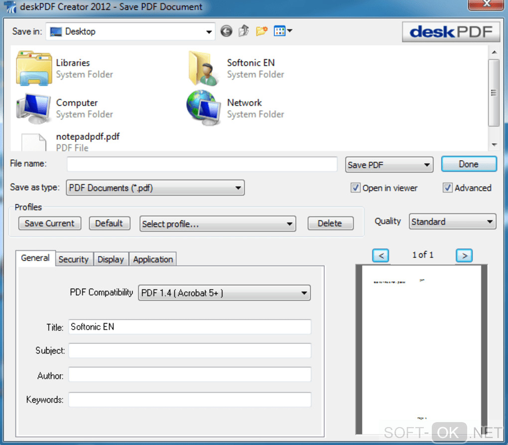Click the deskPDF logo

tap(451, 32)
